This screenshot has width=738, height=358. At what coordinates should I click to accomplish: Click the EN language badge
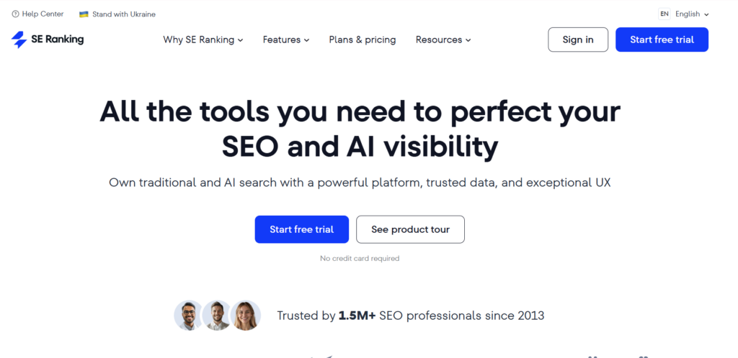coord(664,14)
